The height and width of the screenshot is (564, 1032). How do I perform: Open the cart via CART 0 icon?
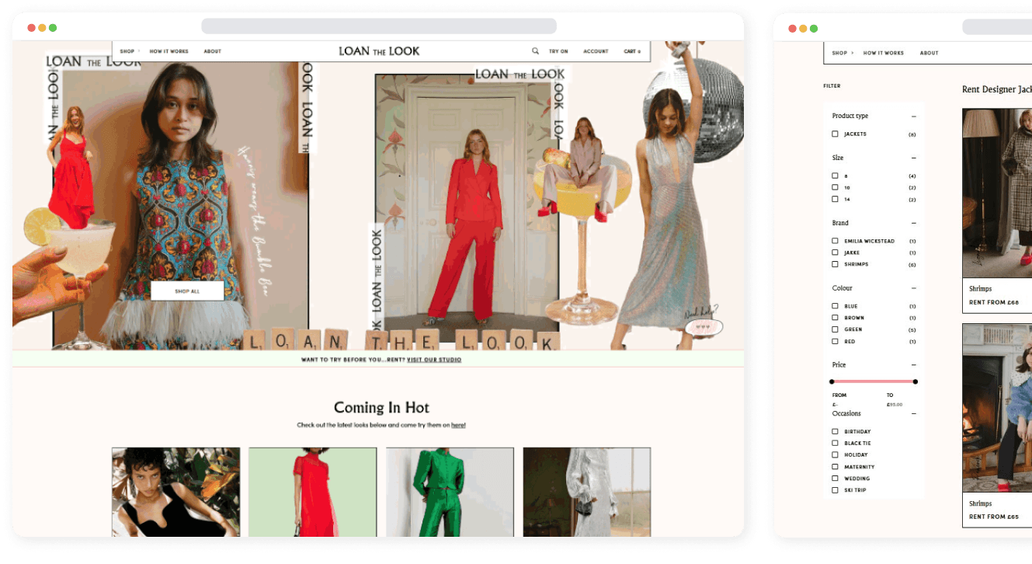pos(633,50)
